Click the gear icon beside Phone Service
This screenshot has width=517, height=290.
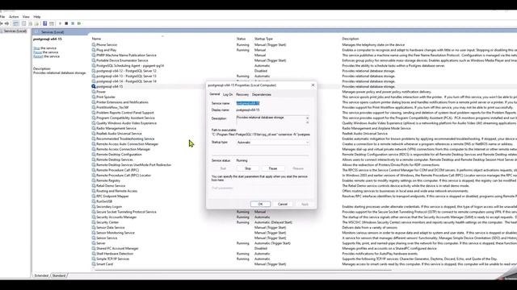coord(94,45)
